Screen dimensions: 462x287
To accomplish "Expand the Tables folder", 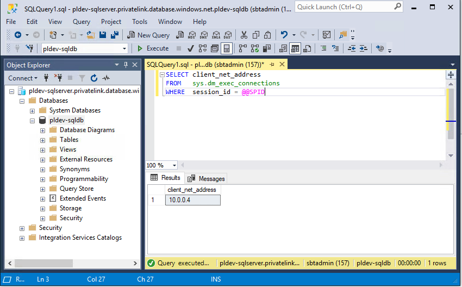I will coord(42,140).
